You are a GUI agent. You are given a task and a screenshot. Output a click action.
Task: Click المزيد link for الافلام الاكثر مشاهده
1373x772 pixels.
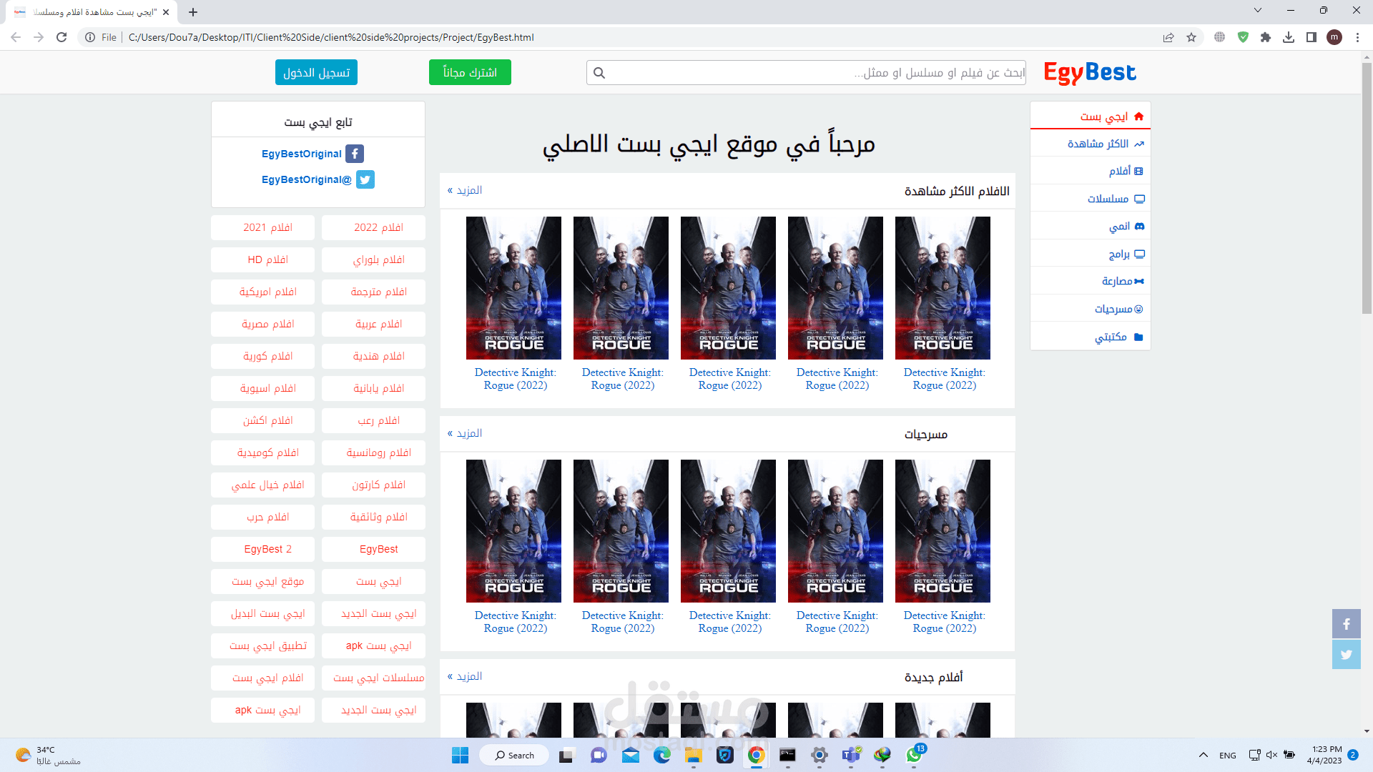[465, 190]
